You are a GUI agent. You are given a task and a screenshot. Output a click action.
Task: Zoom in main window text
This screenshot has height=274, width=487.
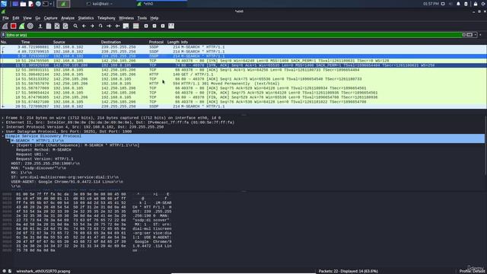click(x=146, y=26)
